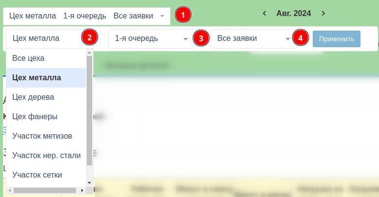Select 'Все цеха' option in list
The height and width of the screenshot is (197, 379).
46,58
